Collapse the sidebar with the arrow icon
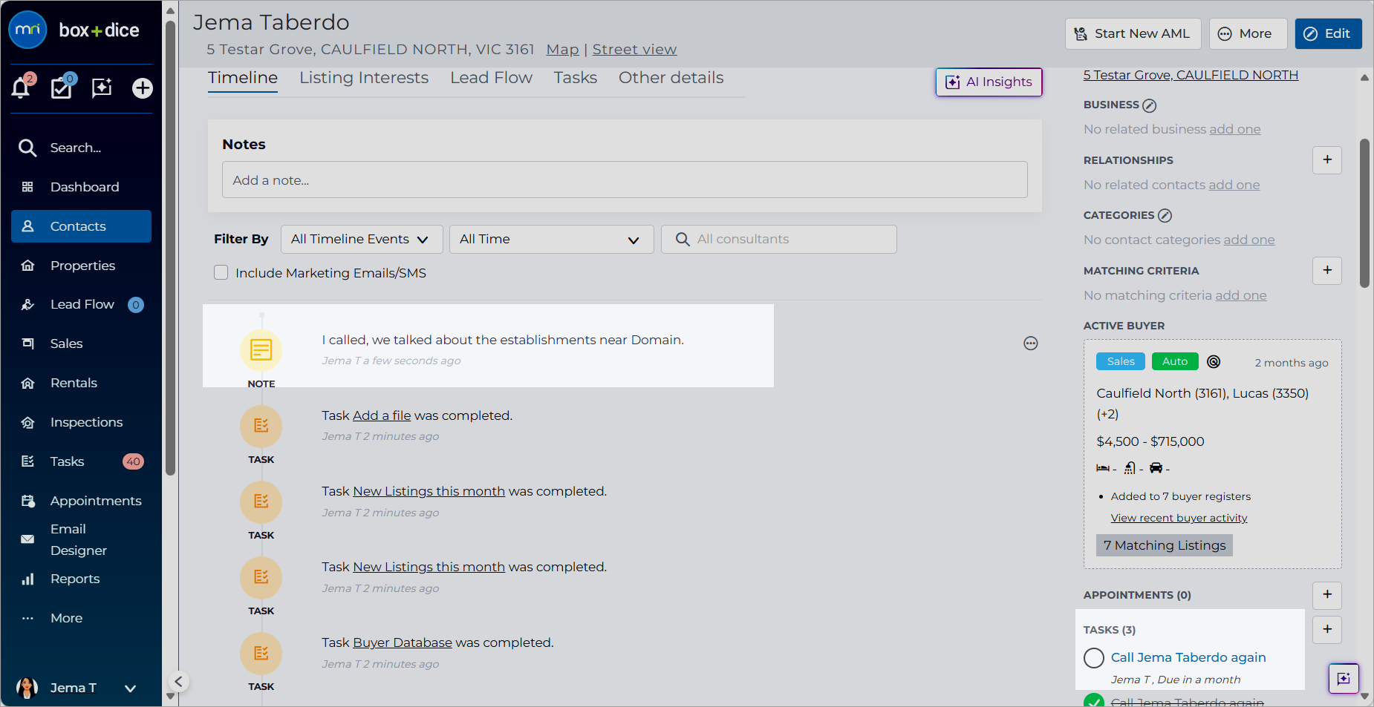 click(x=178, y=682)
